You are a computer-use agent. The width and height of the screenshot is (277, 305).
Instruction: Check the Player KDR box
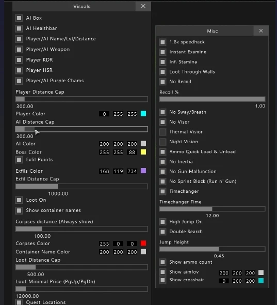[19, 60]
